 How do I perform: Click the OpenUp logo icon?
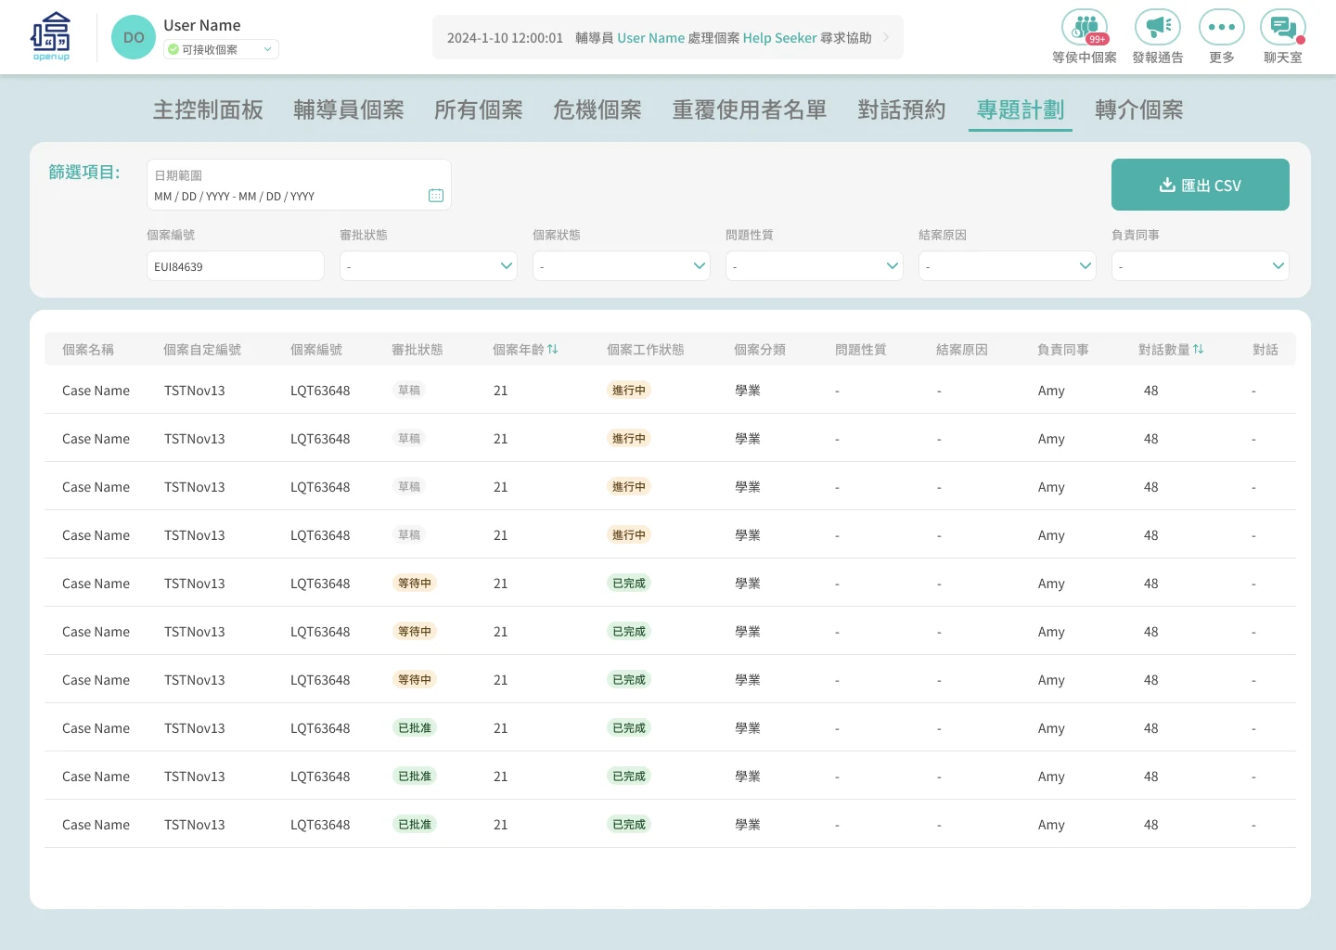[50, 37]
